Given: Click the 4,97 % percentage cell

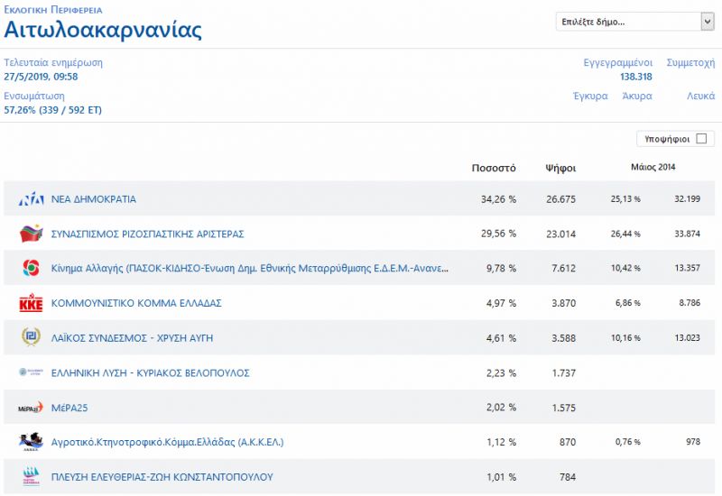Looking at the screenshot, I should (x=501, y=303).
